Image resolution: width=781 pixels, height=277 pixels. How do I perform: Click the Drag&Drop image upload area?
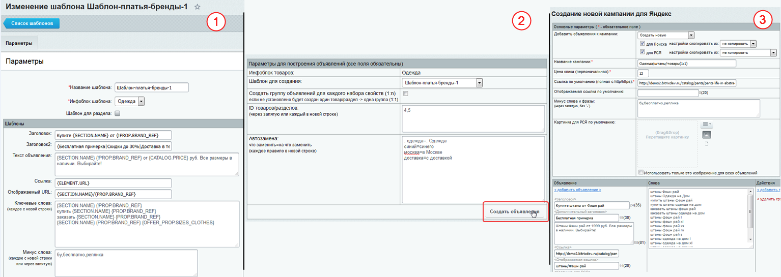pyautogui.click(x=667, y=144)
